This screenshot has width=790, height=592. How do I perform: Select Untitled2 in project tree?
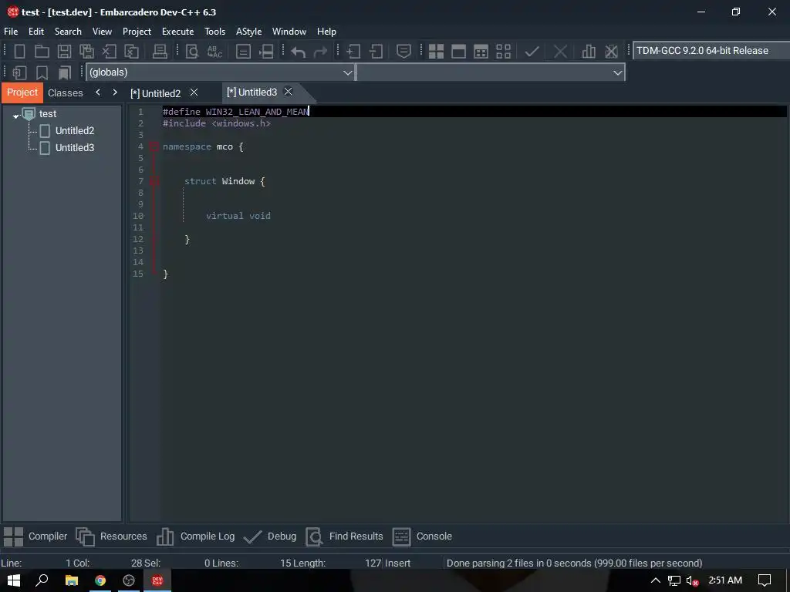[x=75, y=131]
